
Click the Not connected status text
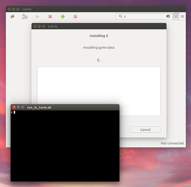tap(172, 143)
